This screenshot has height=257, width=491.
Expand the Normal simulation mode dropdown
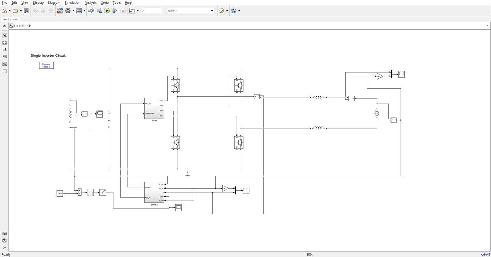212,11
